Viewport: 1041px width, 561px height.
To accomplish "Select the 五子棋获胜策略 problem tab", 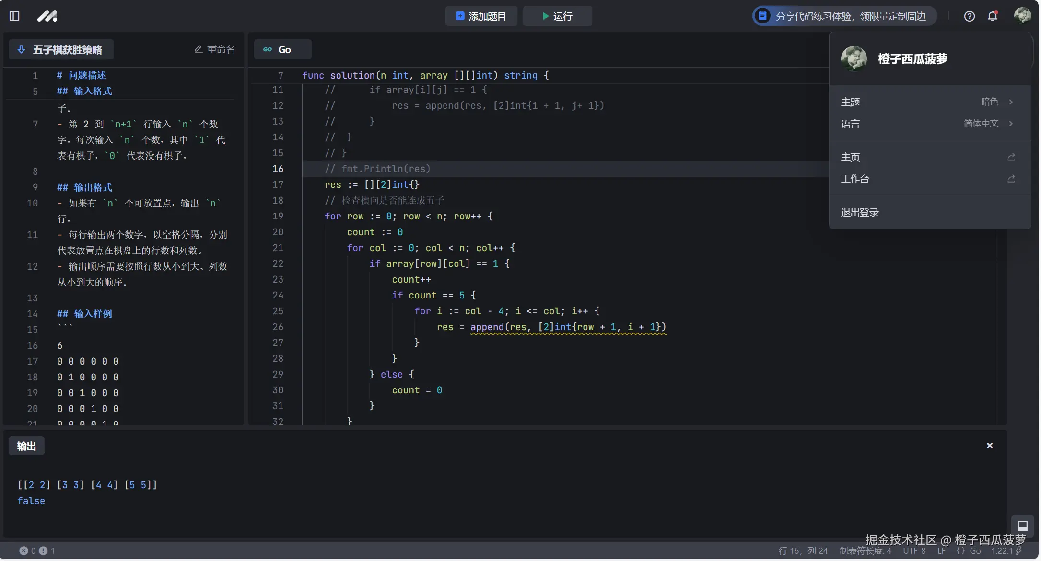I will 61,49.
